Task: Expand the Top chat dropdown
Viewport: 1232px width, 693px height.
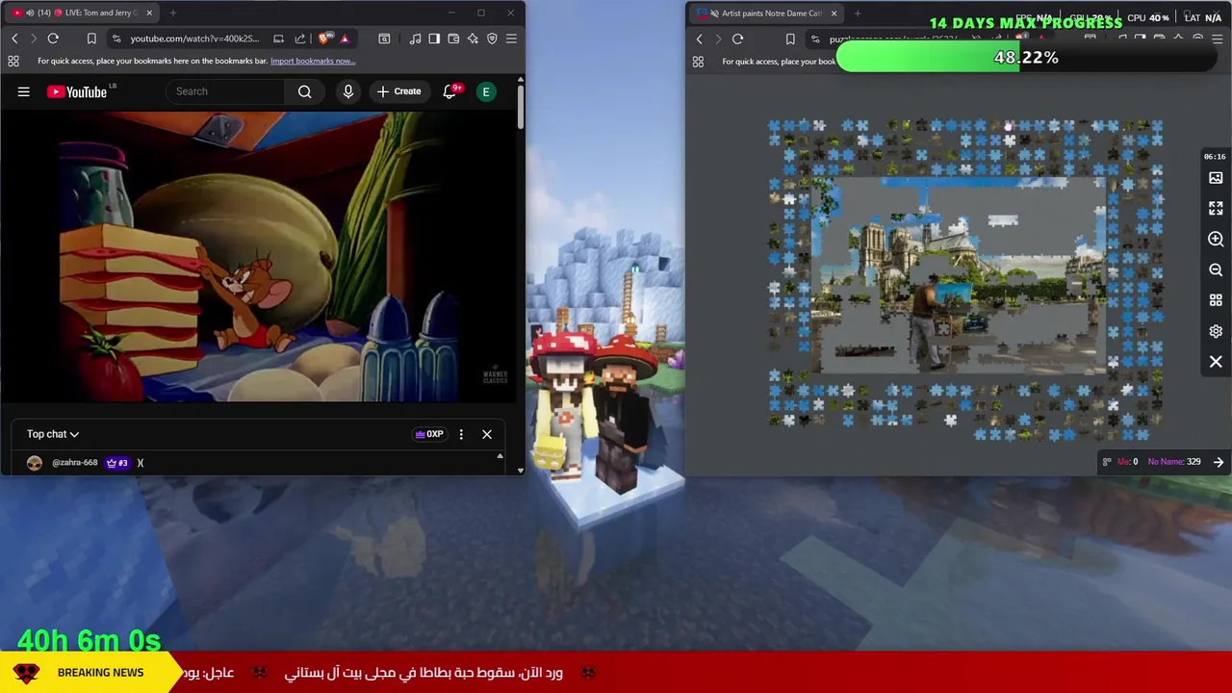Action: pos(53,434)
